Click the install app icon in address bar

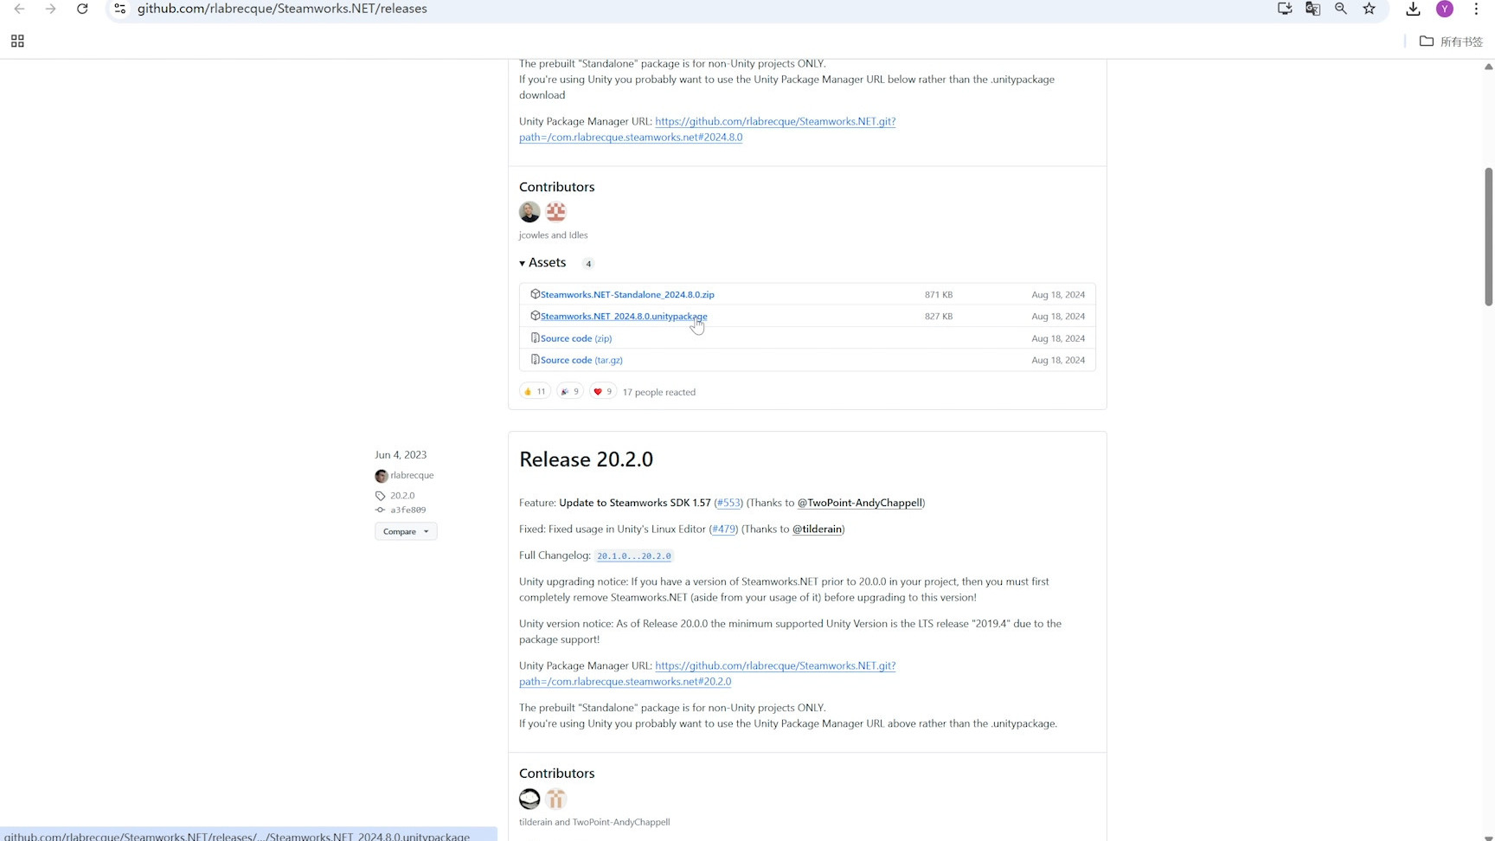coord(1285,9)
